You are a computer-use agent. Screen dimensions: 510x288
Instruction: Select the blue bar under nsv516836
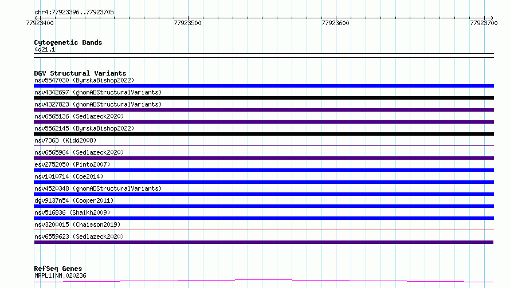pyautogui.click(x=264, y=218)
